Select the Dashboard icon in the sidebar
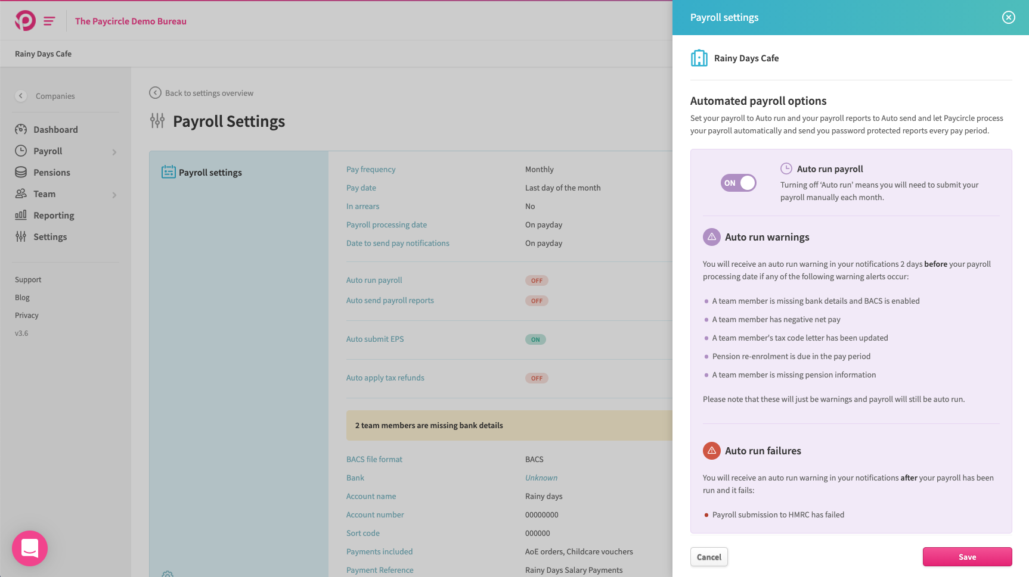The width and height of the screenshot is (1029, 577). click(21, 129)
